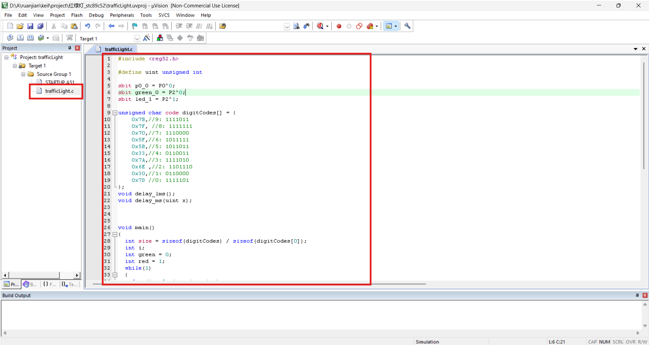Build the target files
The height and width of the screenshot is (345, 649).
pyautogui.click(x=20, y=38)
